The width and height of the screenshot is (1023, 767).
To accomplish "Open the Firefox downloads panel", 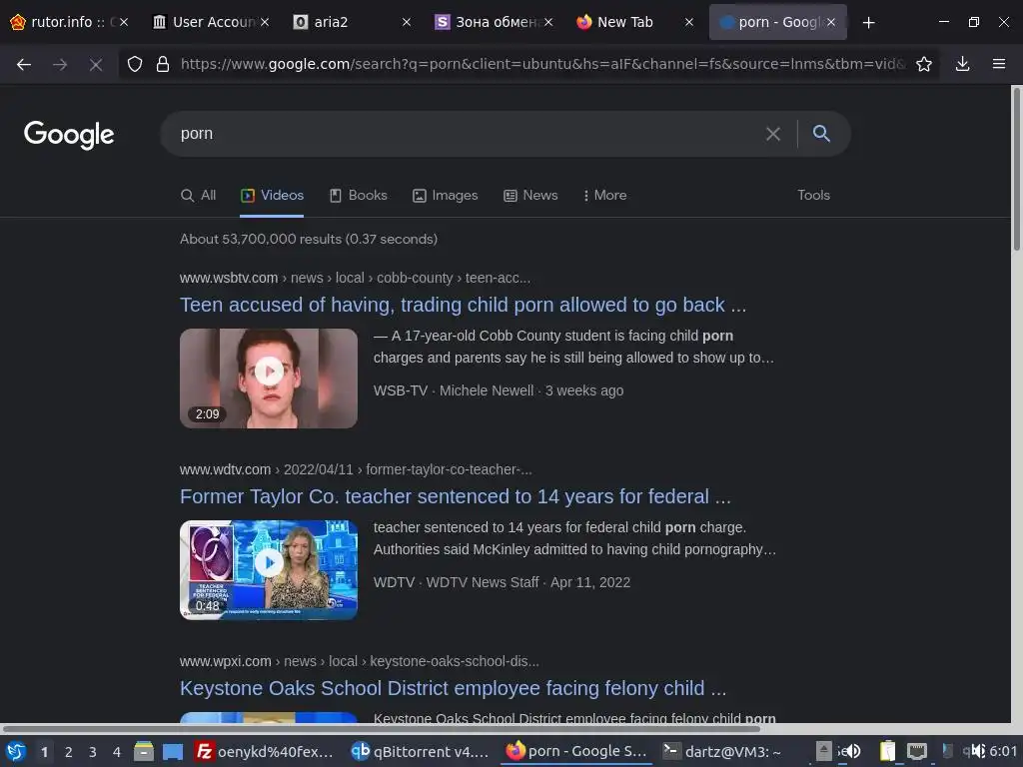I will click(x=962, y=64).
